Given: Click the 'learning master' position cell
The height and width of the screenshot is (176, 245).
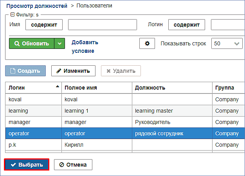Looking at the screenshot, I should coord(172,111).
